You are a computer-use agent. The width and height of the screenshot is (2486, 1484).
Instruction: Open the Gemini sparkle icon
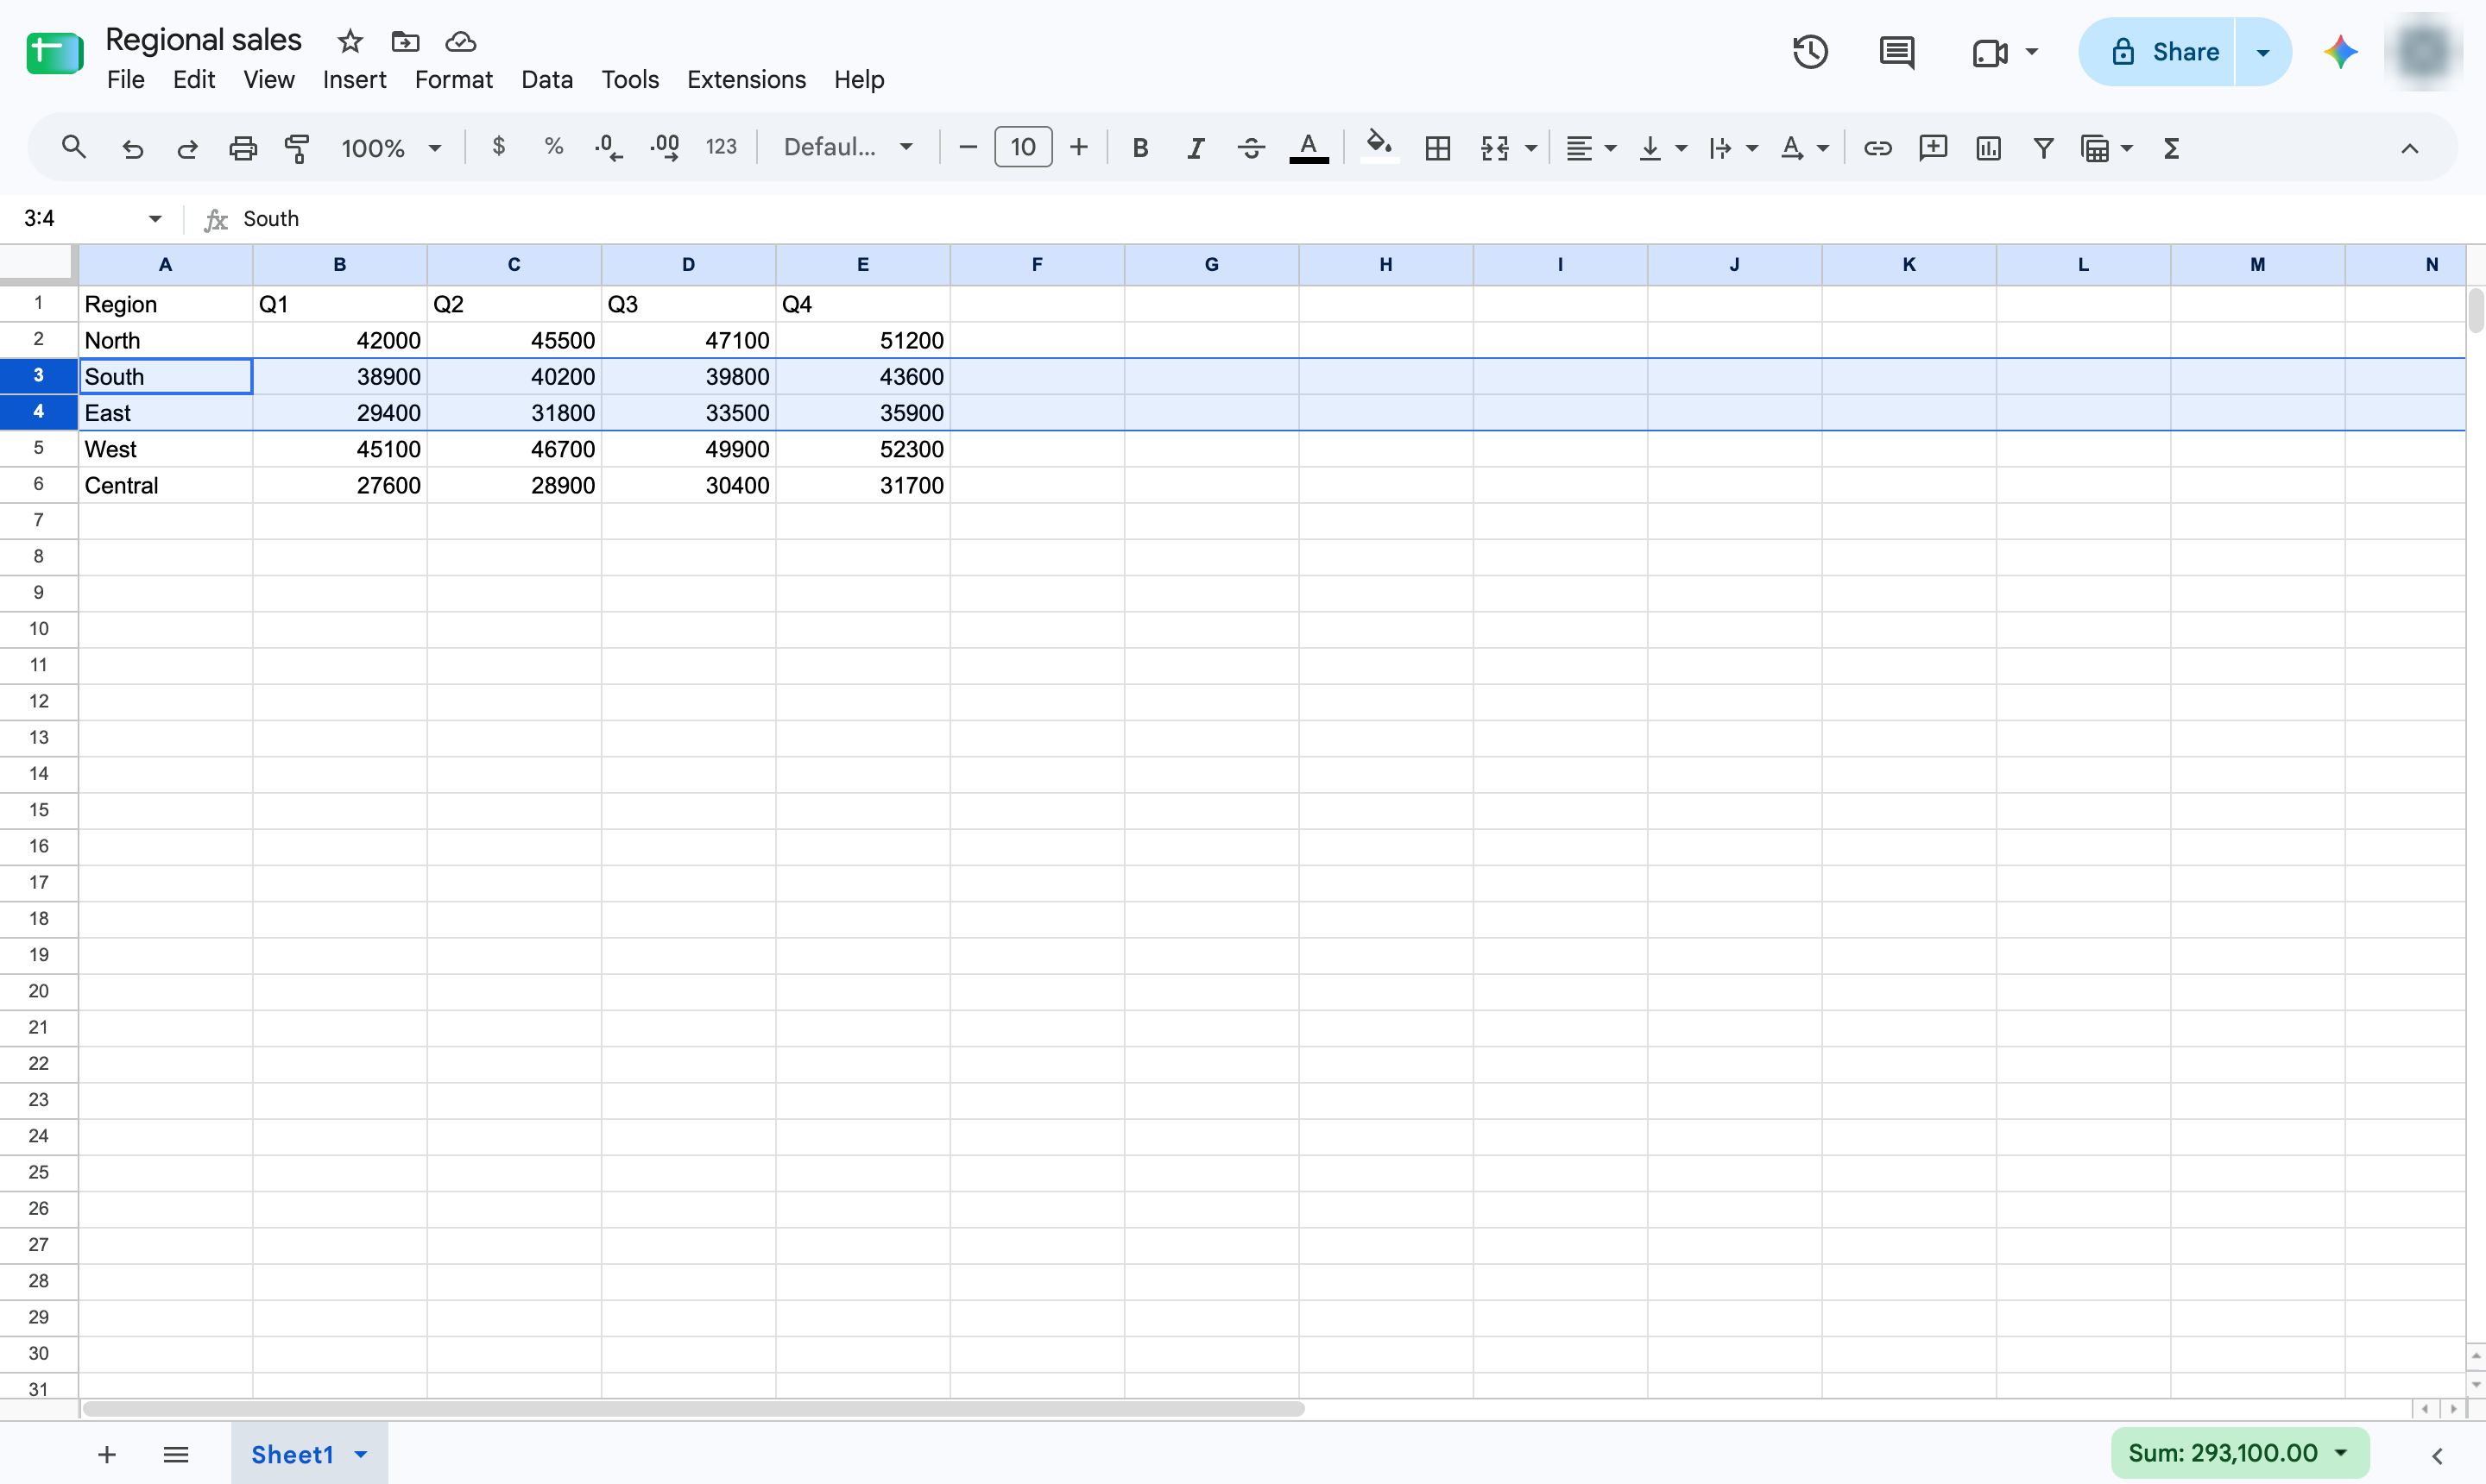coord(2340,52)
